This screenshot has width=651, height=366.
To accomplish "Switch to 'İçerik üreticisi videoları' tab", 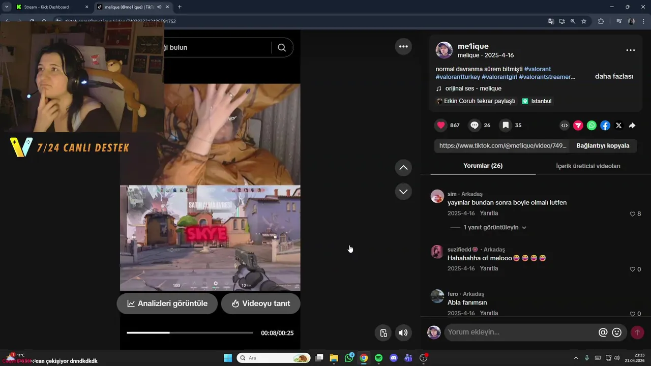I will 588,166.
